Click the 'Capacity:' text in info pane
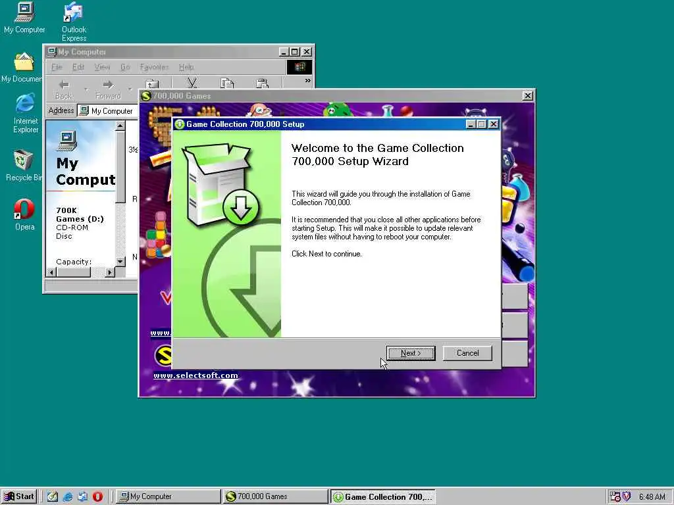The width and height of the screenshot is (674, 505). 74,262
